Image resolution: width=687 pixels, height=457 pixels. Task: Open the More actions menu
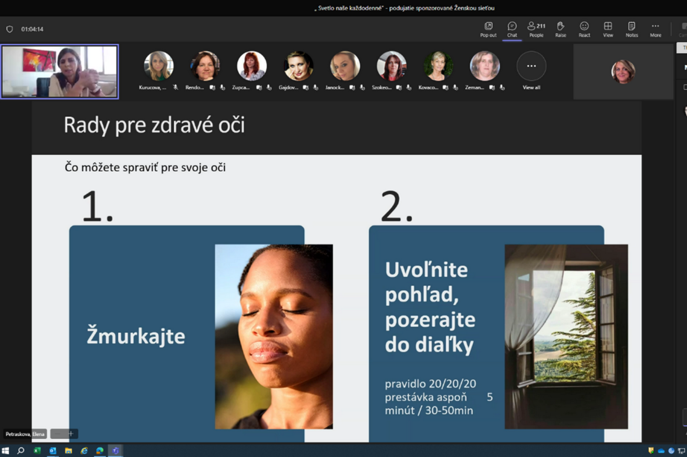pyautogui.click(x=655, y=29)
